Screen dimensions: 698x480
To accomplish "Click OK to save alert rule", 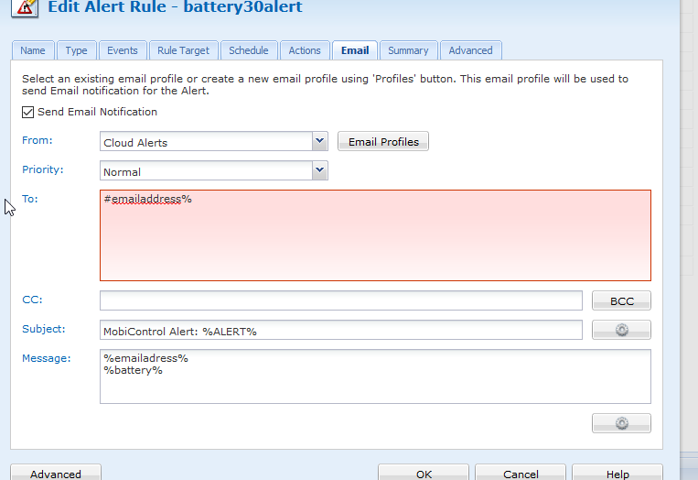I will pos(424,474).
